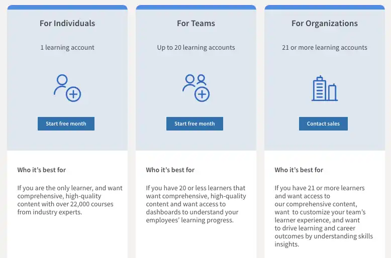Click blue top bar of Organizations card
391x258 pixels.
pyautogui.click(x=324, y=8)
